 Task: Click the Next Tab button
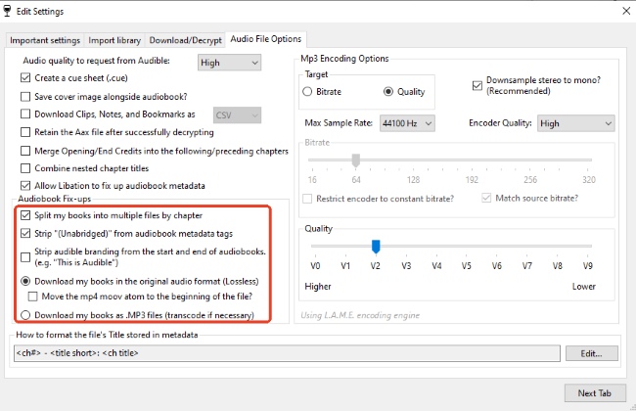point(594,393)
